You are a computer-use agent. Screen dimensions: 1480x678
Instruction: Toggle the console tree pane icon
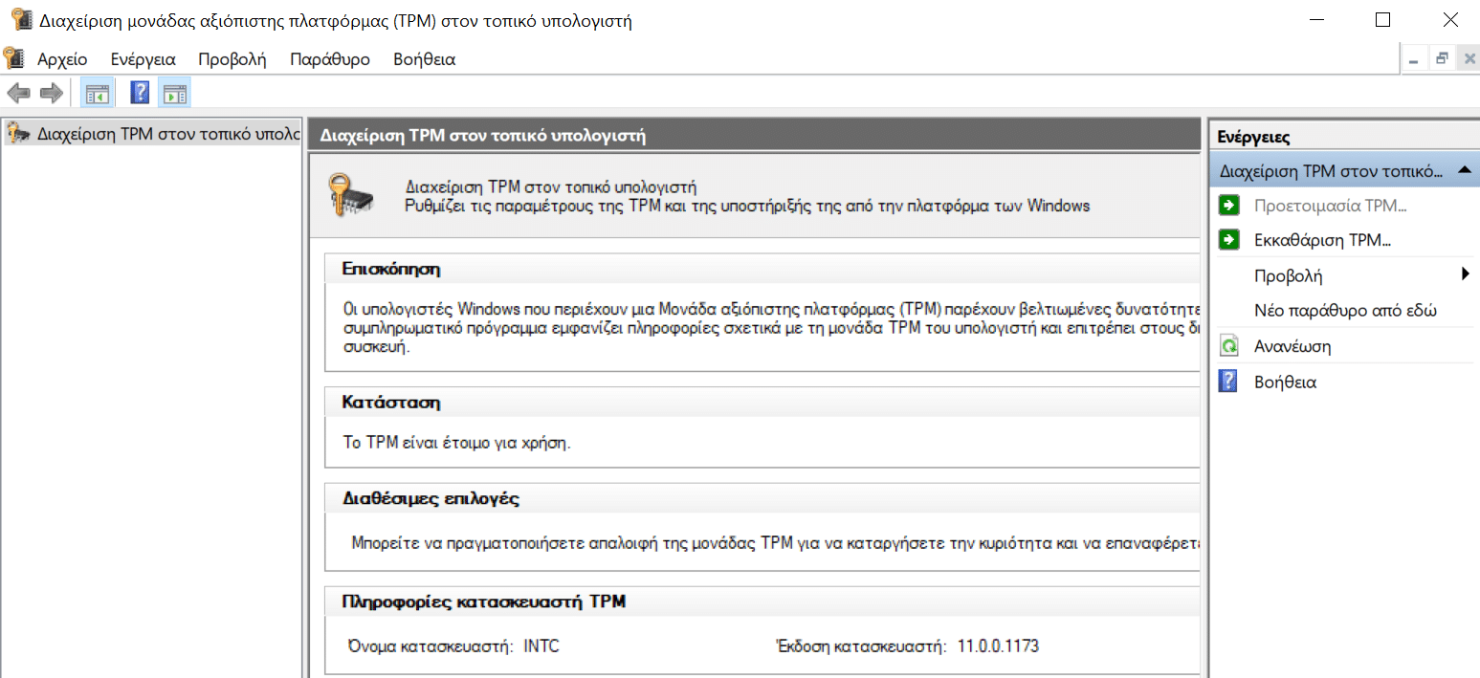point(97,93)
